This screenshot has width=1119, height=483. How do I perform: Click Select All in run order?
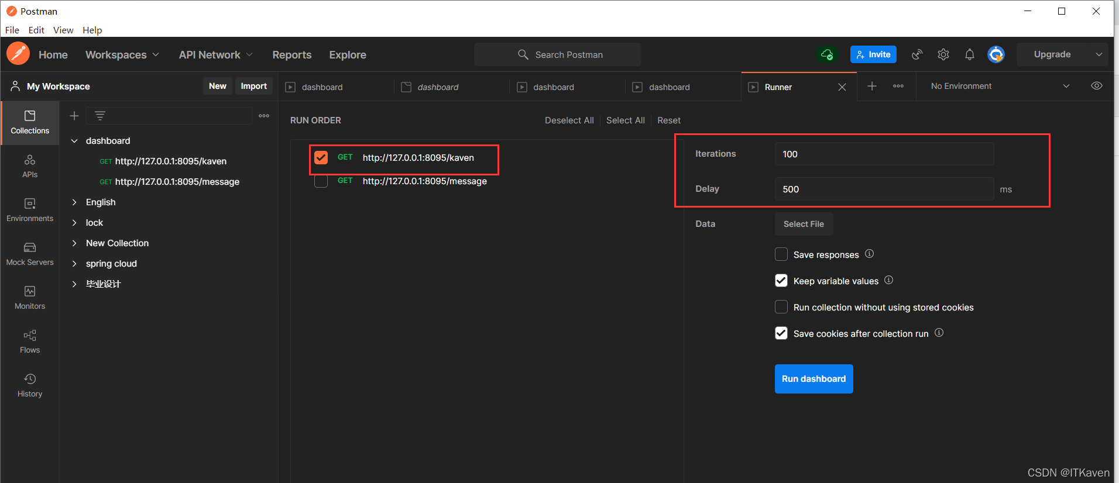(625, 120)
